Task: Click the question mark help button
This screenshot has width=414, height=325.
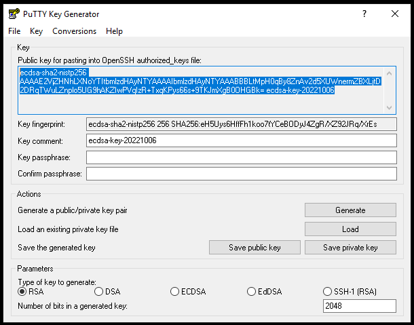Action: coord(364,14)
